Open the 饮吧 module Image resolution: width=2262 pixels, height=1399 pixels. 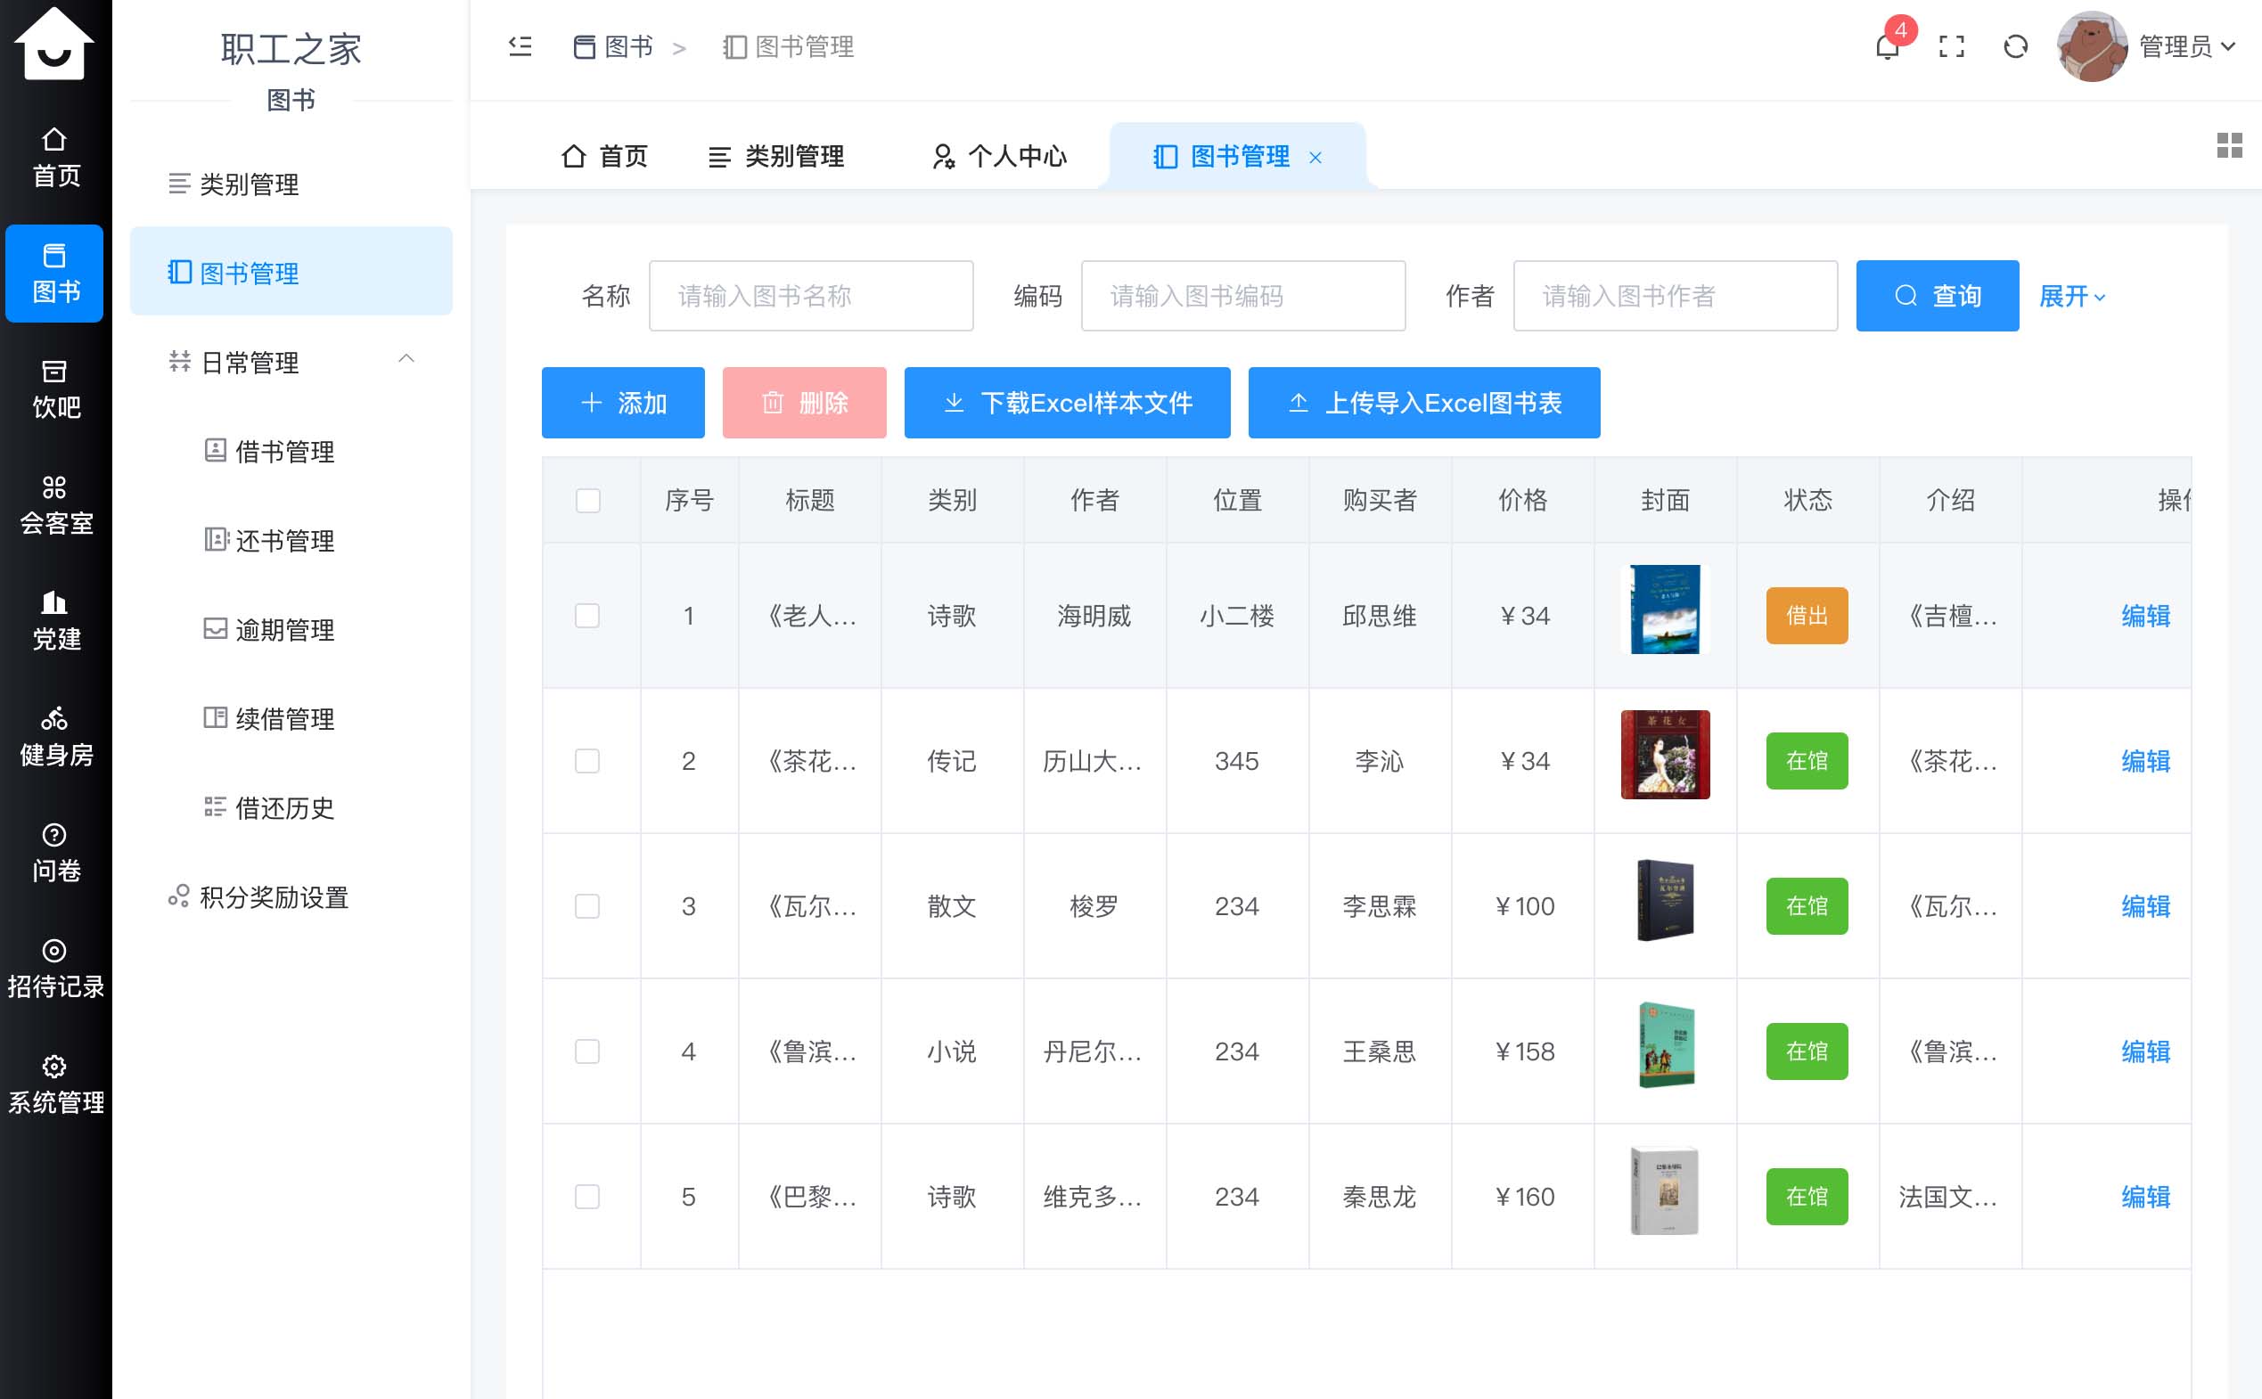pyautogui.click(x=55, y=389)
